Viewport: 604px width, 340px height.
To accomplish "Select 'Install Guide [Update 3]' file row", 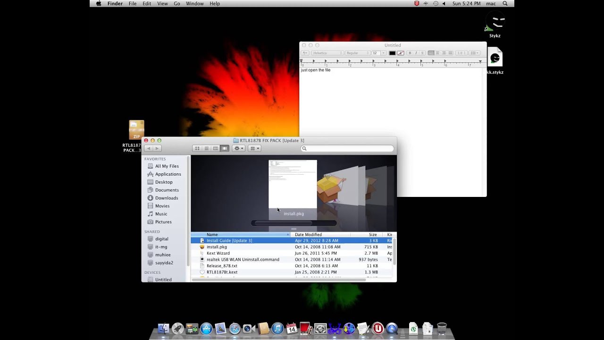I will pos(292,241).
